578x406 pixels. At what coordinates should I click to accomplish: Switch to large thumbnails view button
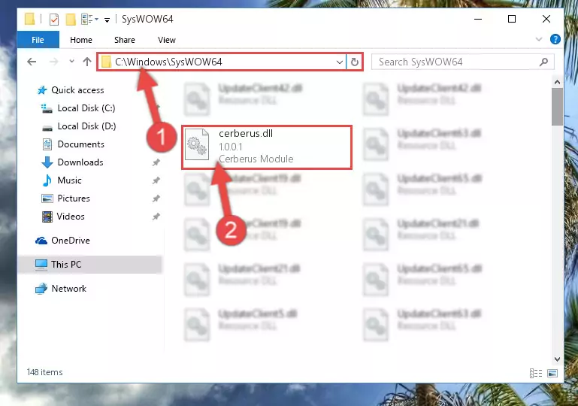pyautogui.click(x=552, y=373)
